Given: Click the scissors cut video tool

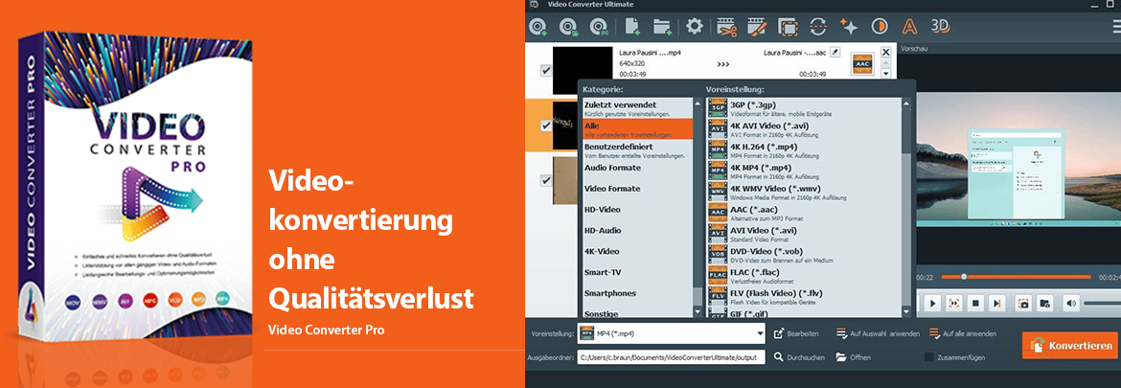Looking at the screenshot, I should (726, 25).
